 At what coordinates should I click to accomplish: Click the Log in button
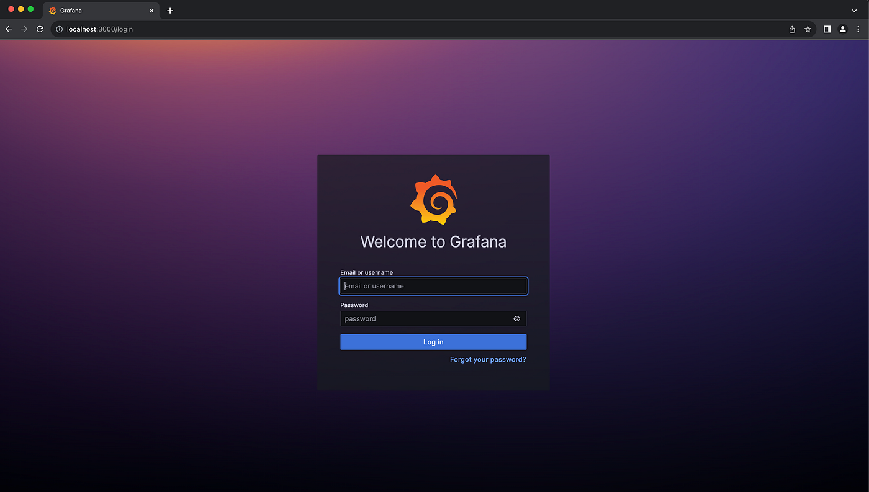coord(433,342)
